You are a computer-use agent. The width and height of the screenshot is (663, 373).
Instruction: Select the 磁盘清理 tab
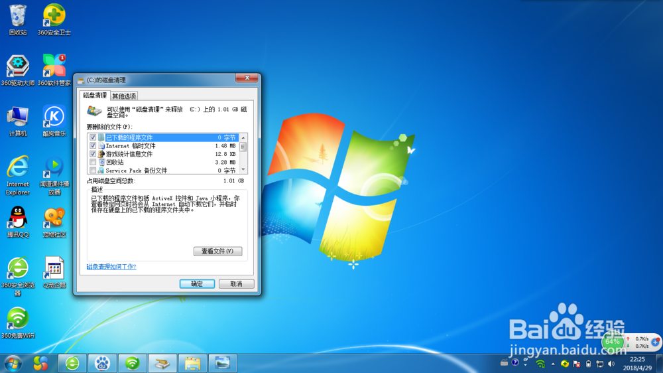[x=95, y=96]
